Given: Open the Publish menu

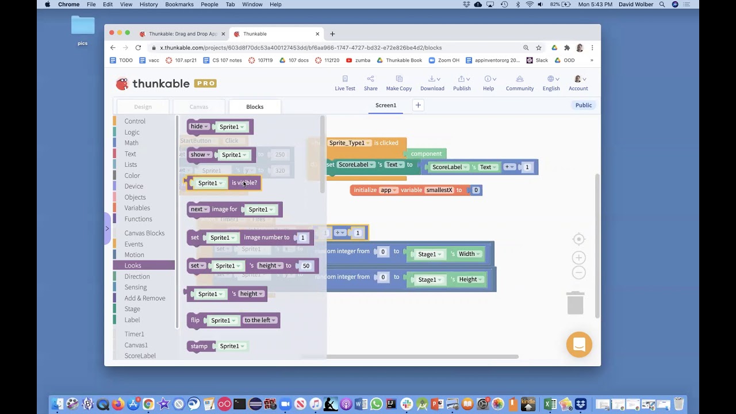Looking at the screenshot, I should (x=462, y=83).
